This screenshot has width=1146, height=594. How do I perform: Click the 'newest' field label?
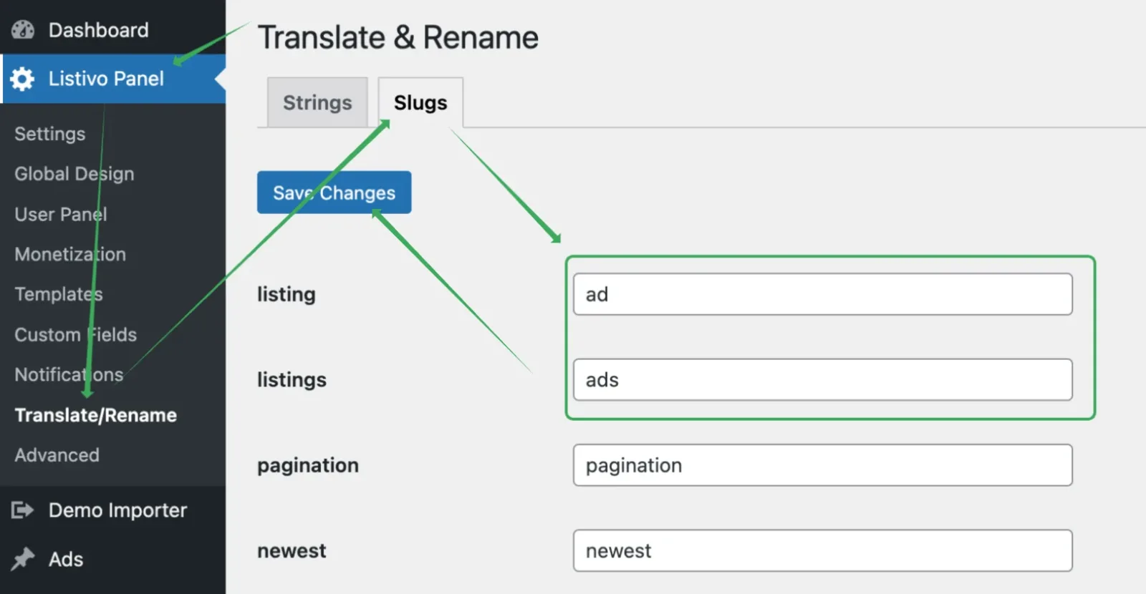(292, 550)
